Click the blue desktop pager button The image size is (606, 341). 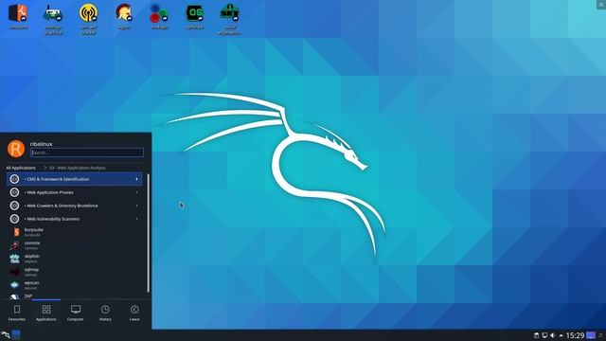tap(591, 335)
